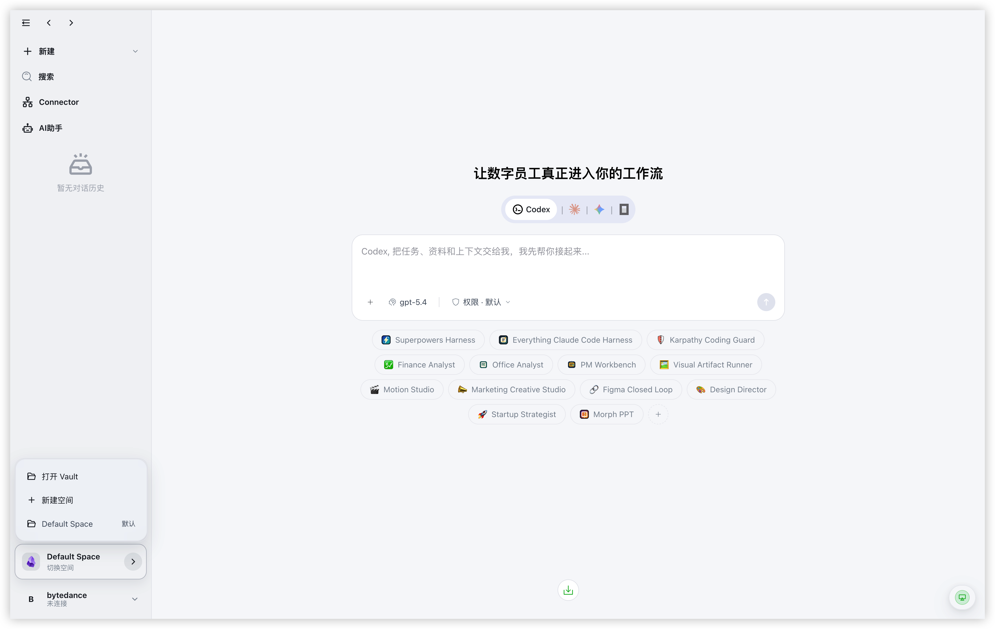995x629 pixels.
Task: Select the Figma Closed Loop chip
Action: (x=631, y=389)
